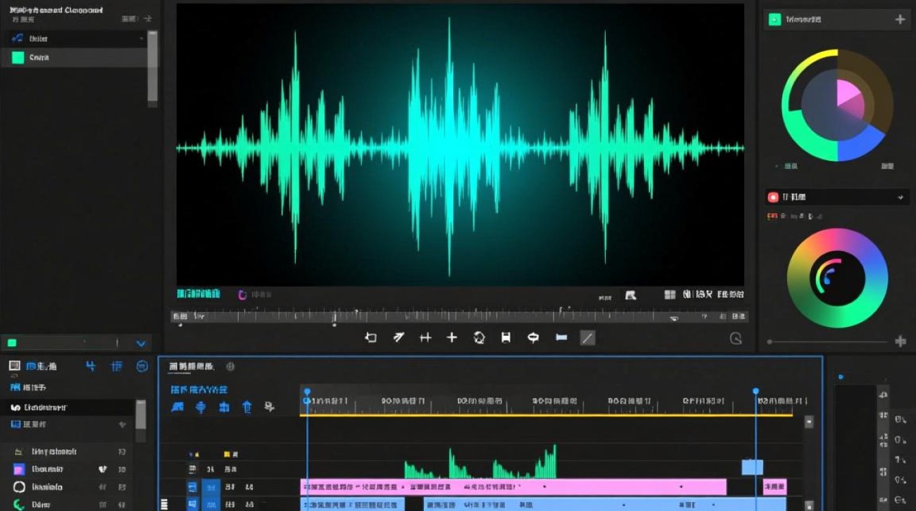The width and height of the screenshot is (916, 511).
Task: Select the row with the green square icon
Action: (x=74, y=58)
